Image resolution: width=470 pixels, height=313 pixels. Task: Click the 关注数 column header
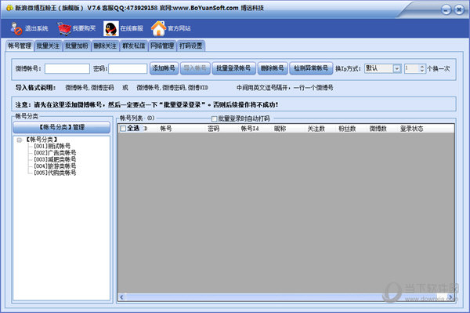316,129
